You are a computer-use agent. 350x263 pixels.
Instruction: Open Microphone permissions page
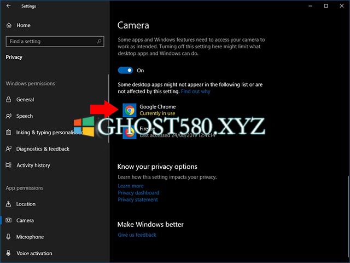(x=30, y=237)
